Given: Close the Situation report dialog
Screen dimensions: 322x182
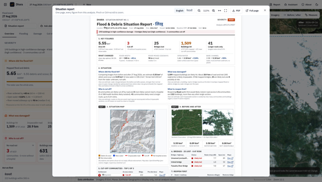Looking at the screenshot, I should point(265,10).
